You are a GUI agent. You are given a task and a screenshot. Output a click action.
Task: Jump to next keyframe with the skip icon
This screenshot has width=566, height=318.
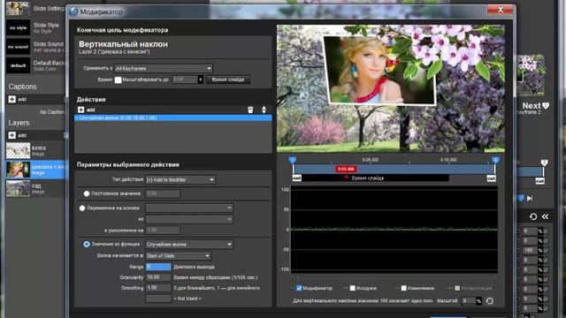click(530, 198)
